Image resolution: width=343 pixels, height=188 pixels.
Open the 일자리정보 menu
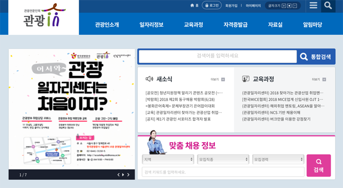pyautogui.click(x=151, y=24)
